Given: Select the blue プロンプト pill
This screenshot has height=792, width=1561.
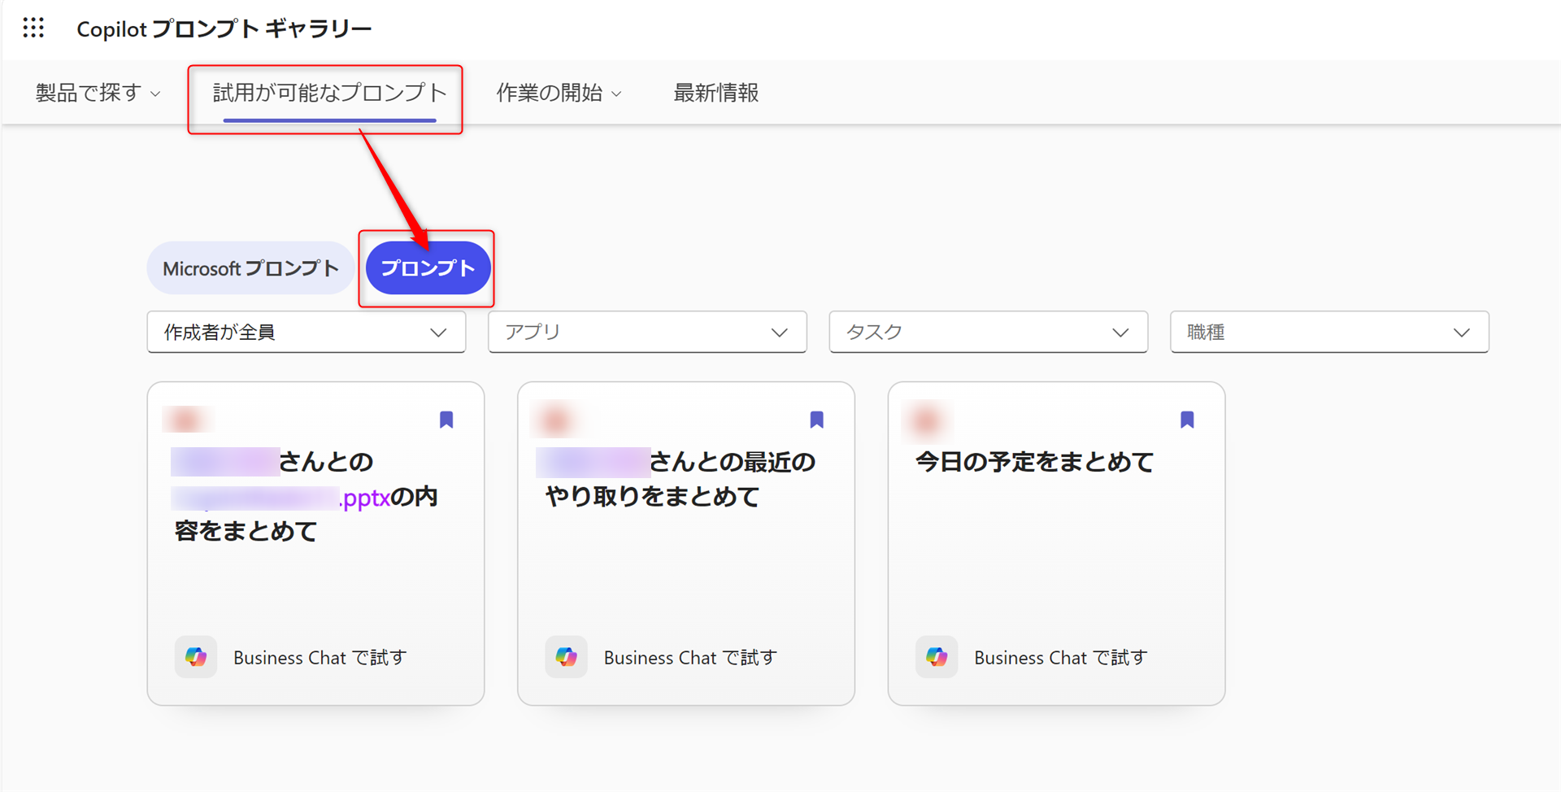Looking at the screenshot, I should click(428, 268).
